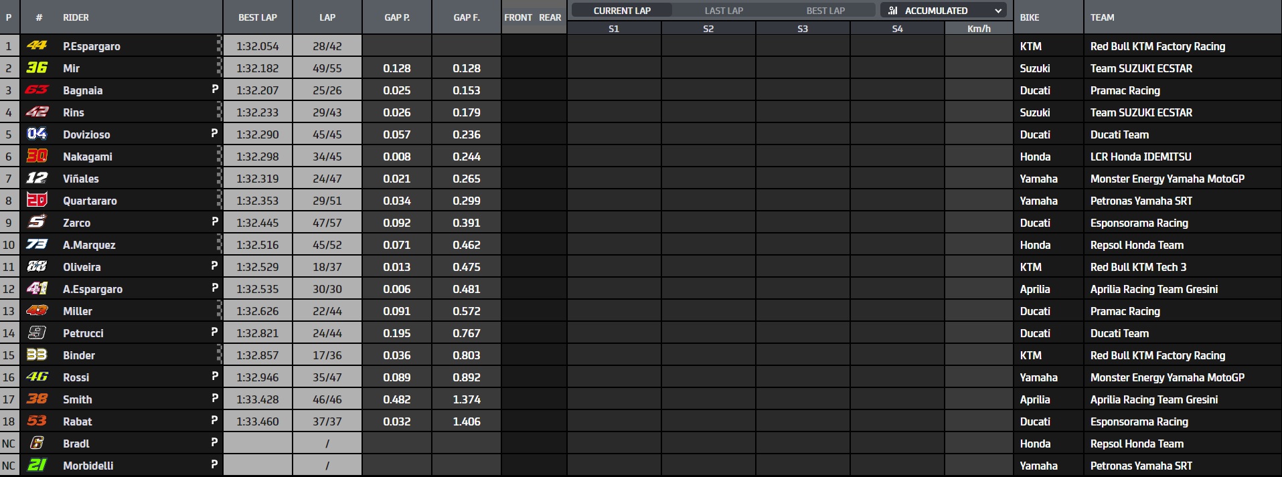Sort by the BEST LAP column header
Screen dimensions: 1282x477
(x=258, y=17)
